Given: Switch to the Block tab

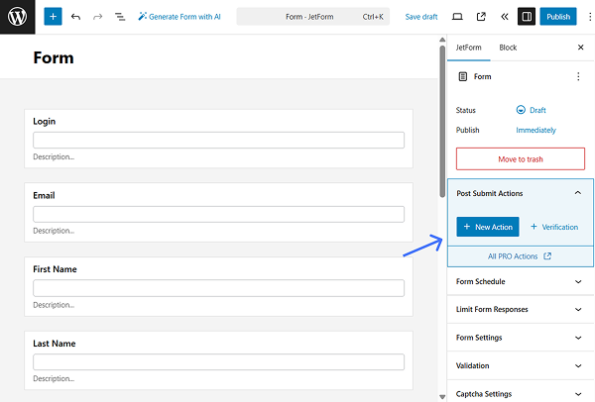Looking at the screenshot, I should coord(508,48).
